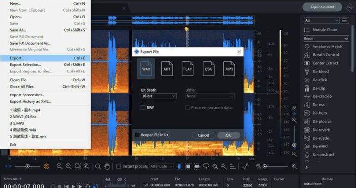This screenshot has height=188, width=356.
Task: Select Export Selection... menu item
Action: coord(45,65)
